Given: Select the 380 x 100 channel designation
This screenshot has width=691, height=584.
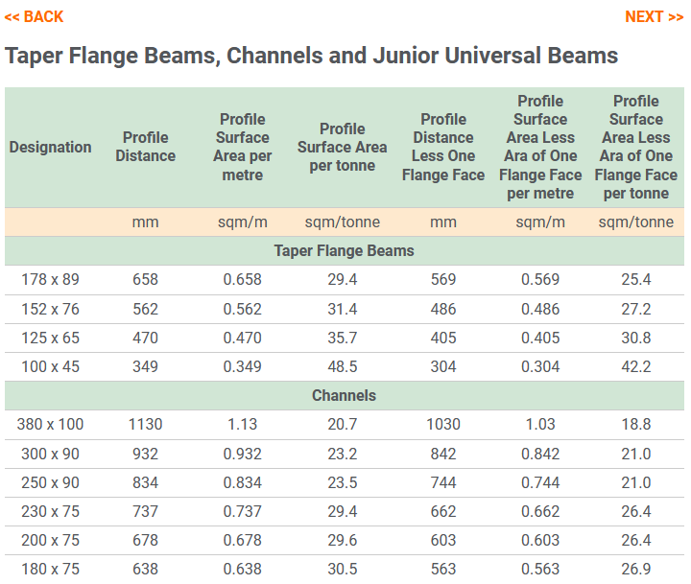Looking at the screenshot, I should (51, 424).
